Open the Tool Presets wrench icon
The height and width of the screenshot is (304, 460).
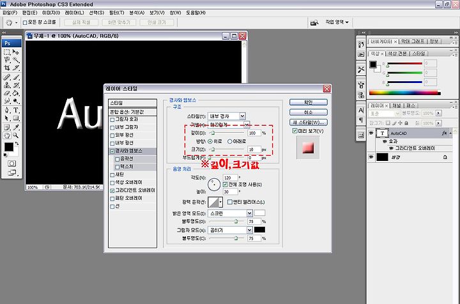tap(361, 70)
